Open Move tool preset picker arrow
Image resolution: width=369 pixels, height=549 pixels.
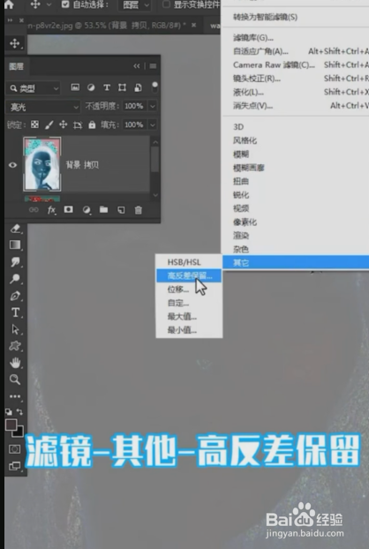point(49,4)
